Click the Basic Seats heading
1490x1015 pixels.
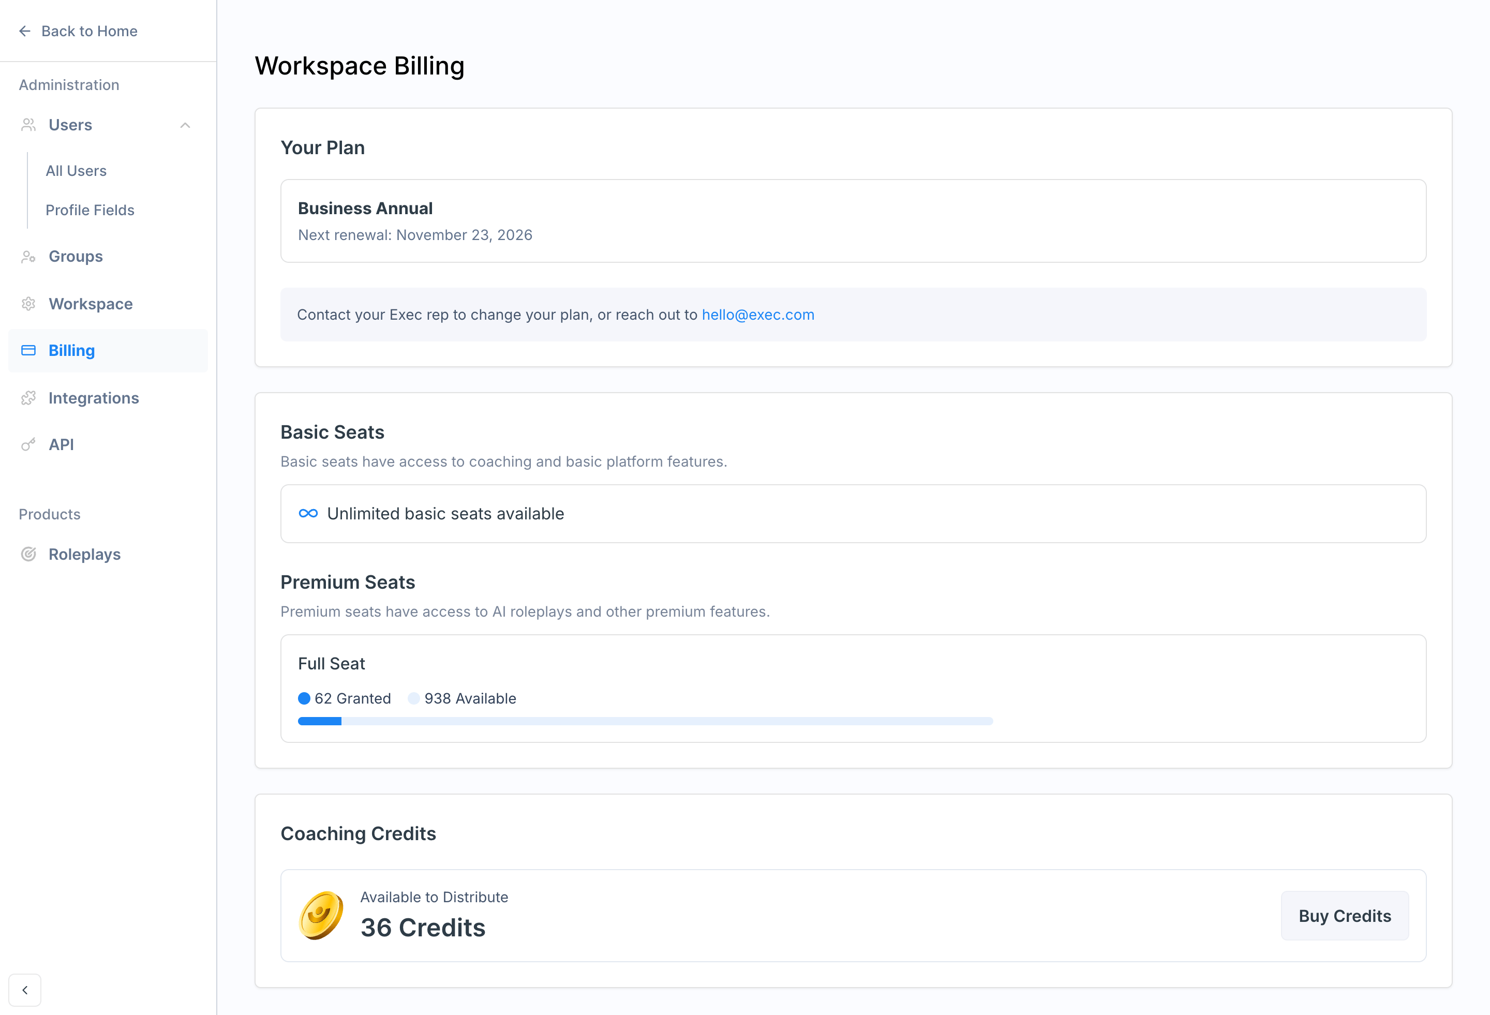pyautogui.click(x=332, y=432)
